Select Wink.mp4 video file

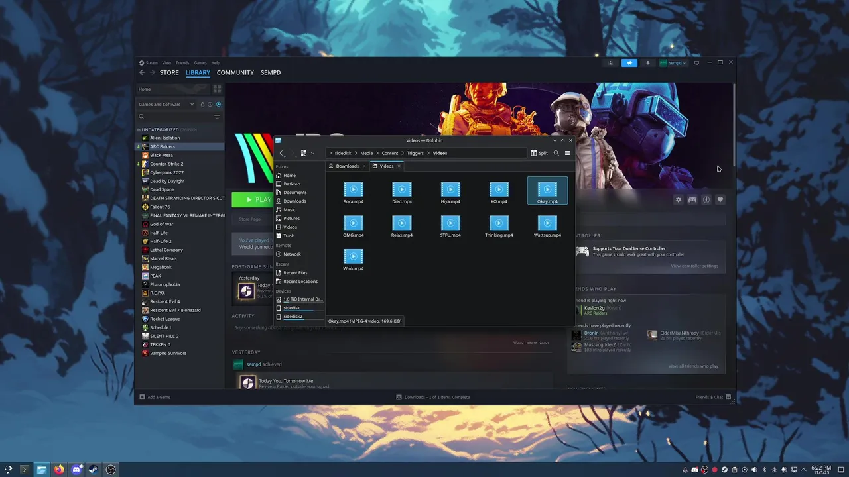click(354, 260)
